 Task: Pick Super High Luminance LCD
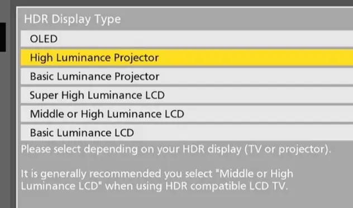click(187, 95)
